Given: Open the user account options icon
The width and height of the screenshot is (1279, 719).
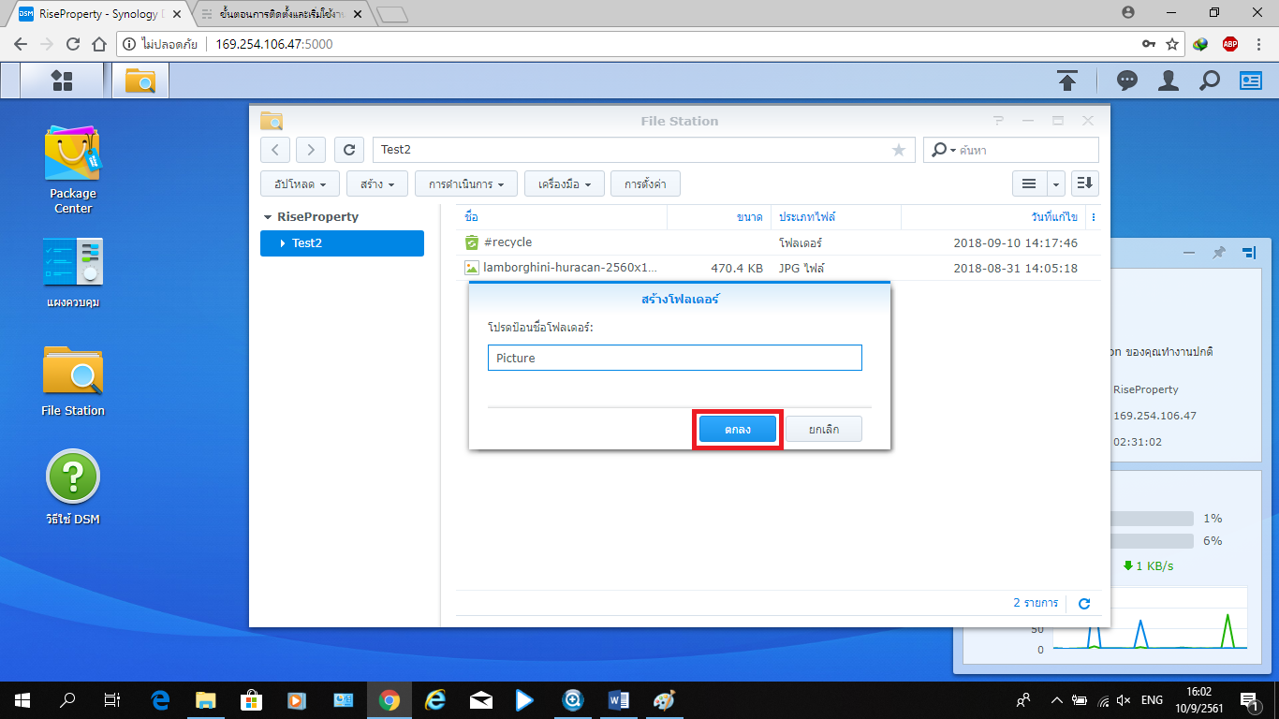Looking at the screenshot, I should [x=1168, y=81].
